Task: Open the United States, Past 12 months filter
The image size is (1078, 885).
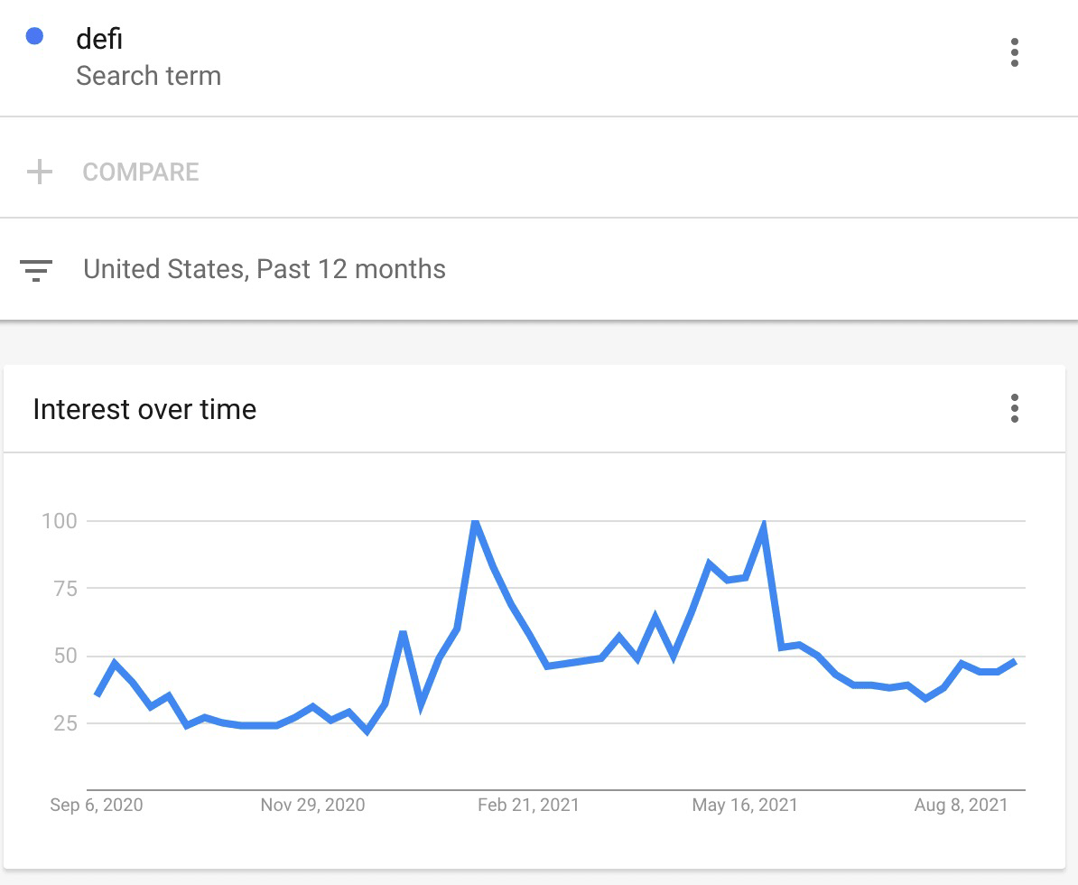Action: click(x=264, y=269)
